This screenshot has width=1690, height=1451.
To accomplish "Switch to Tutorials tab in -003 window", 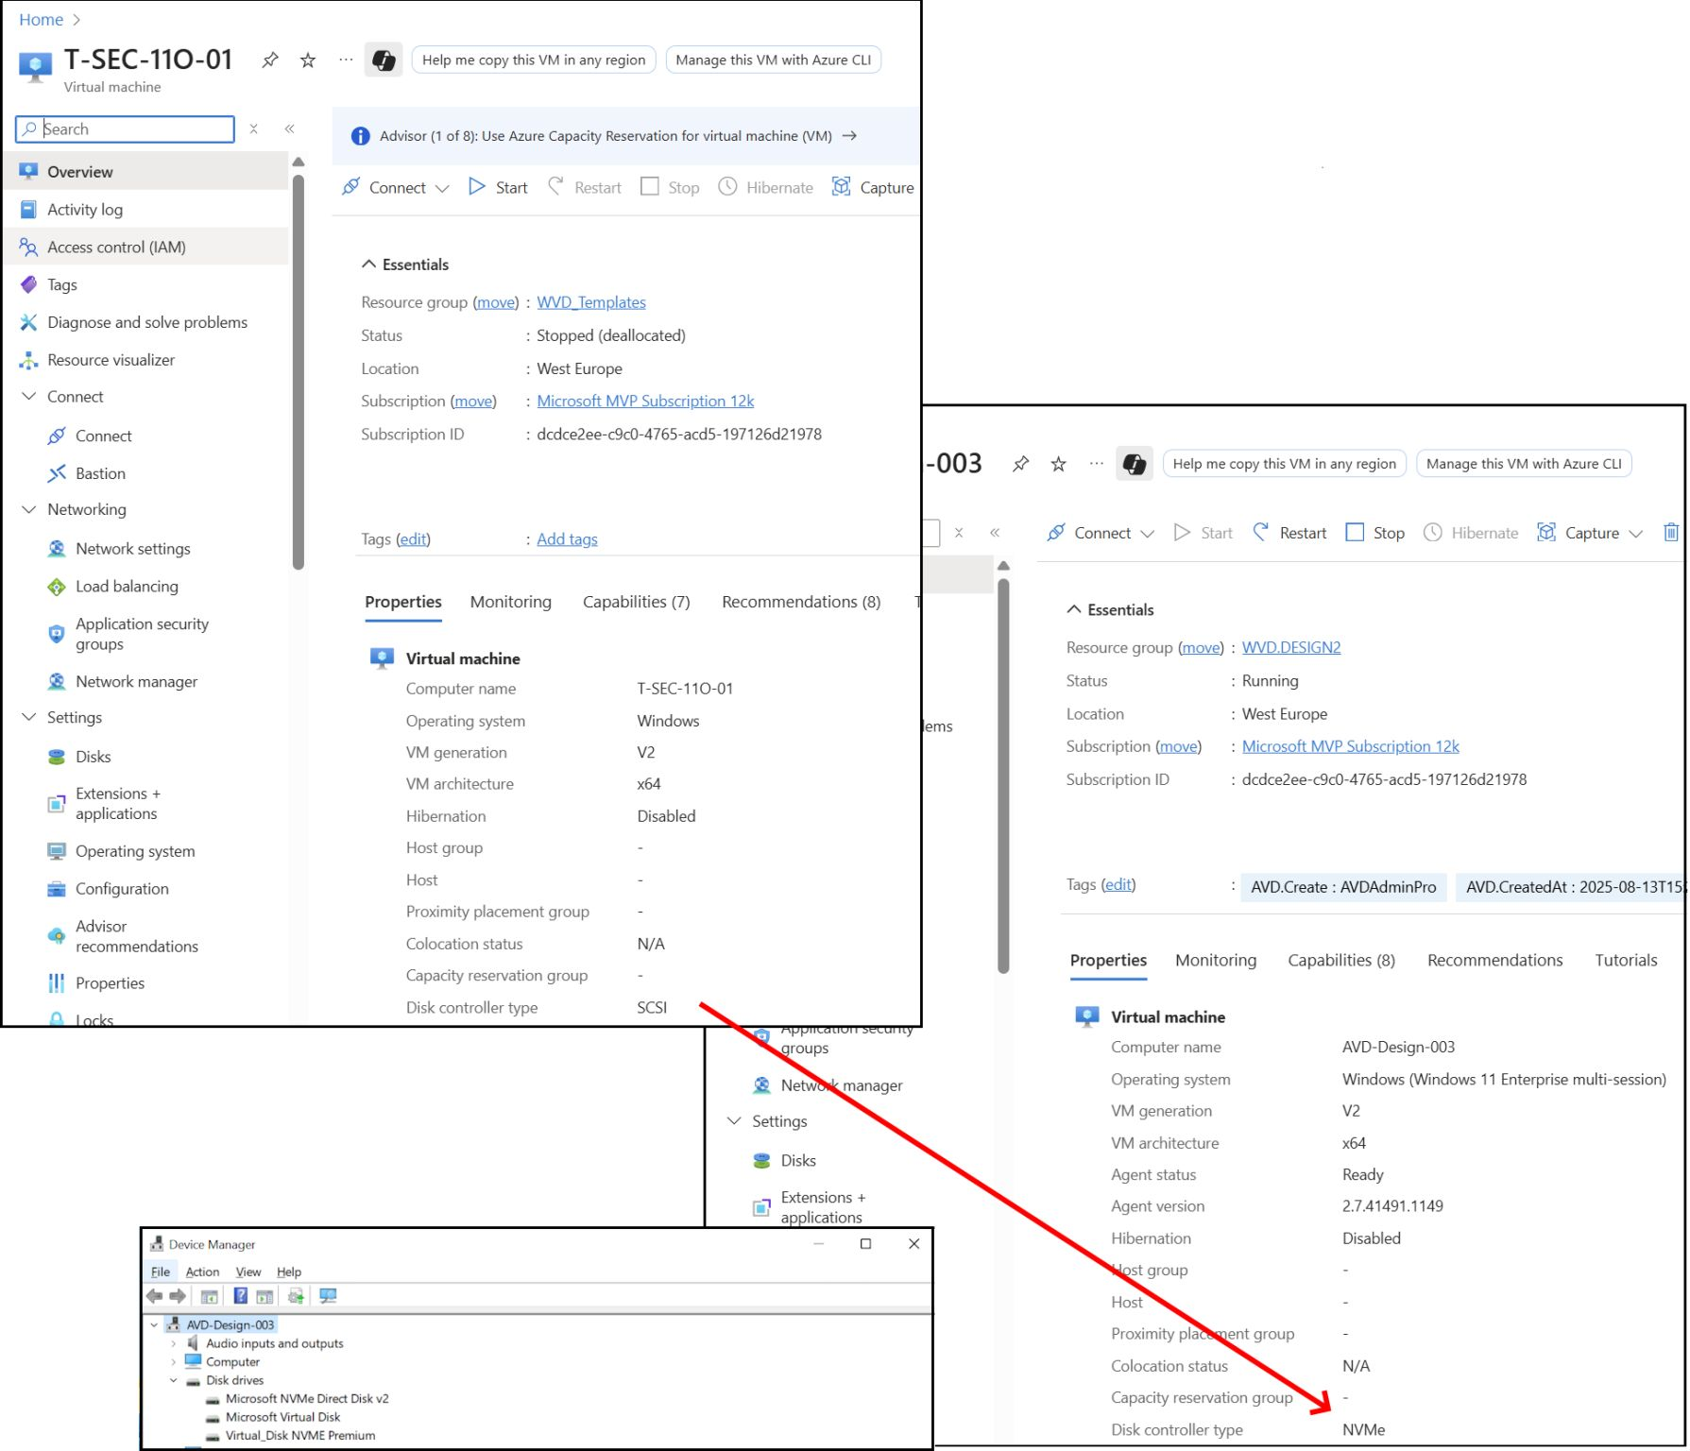I will [x=1626, y=961].
